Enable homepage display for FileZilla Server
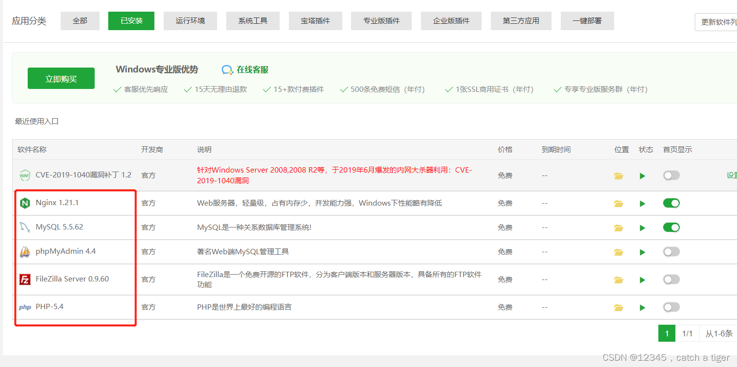 click(x=671, y=280)
